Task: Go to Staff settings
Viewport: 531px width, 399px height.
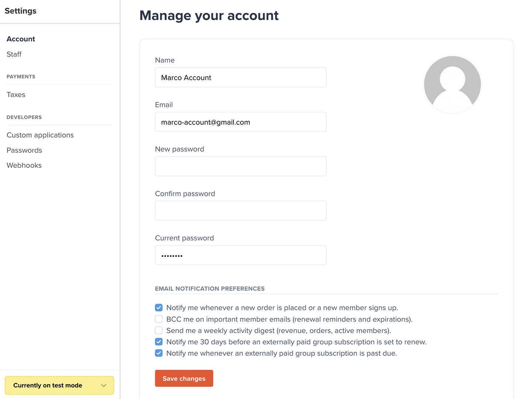Action: 14,54
